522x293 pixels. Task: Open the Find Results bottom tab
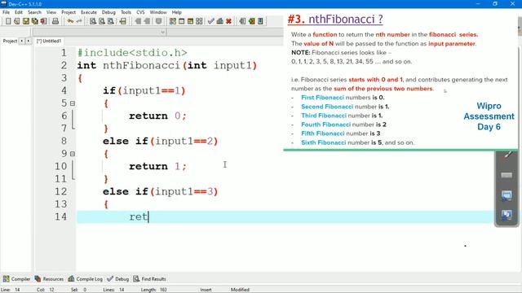150,279
